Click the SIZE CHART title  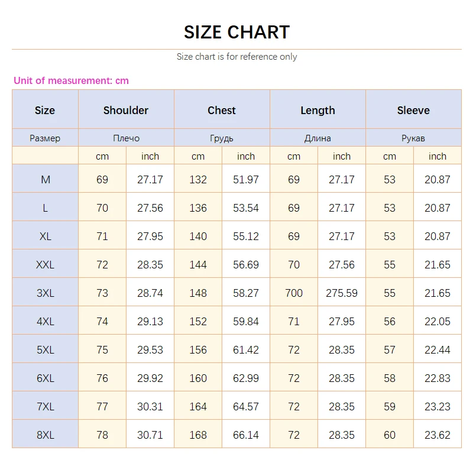tap(237, 32)
